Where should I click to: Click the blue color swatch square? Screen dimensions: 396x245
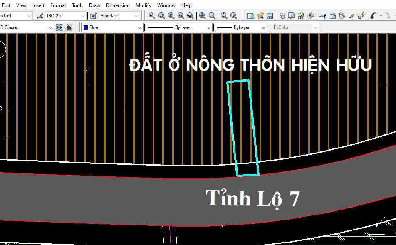coord(85,27)
